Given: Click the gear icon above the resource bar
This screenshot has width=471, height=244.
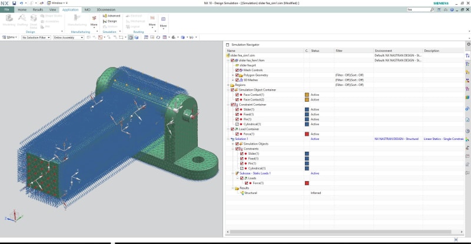Looking at the screenshot, I should pyautogui.click(x=468, y=45).
